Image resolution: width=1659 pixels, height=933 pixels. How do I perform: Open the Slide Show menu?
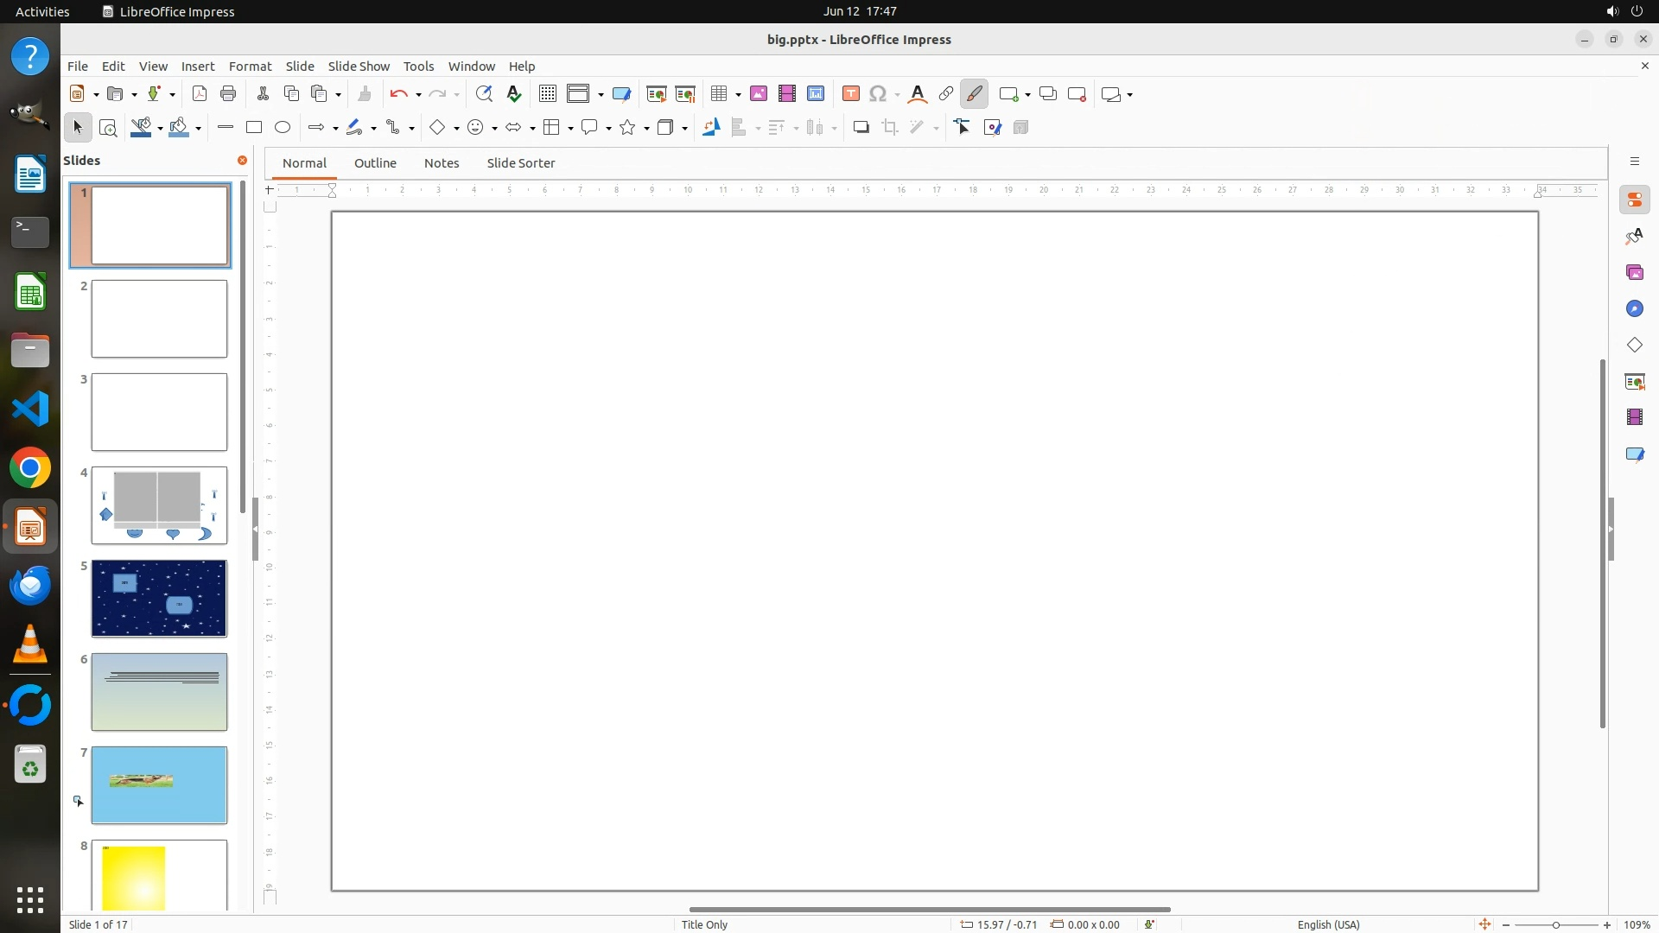tap(359, 67)
